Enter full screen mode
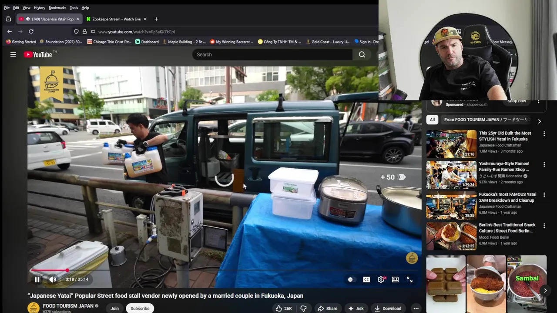The image size is (557, 313). 409,280
